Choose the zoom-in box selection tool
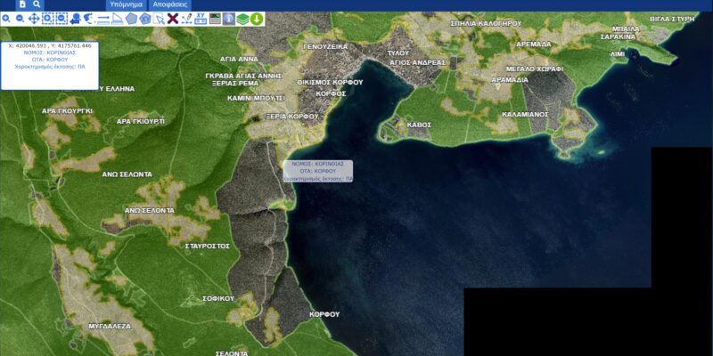 (48, 18)
